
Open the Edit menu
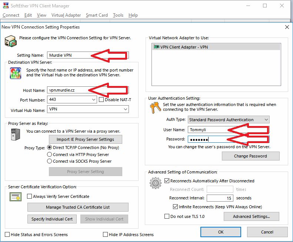[28, 15]
